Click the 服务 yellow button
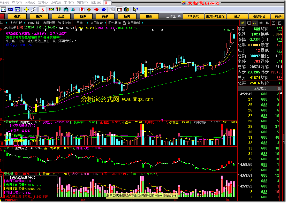Screen dimensions: 287x203 tap(149, 16)
